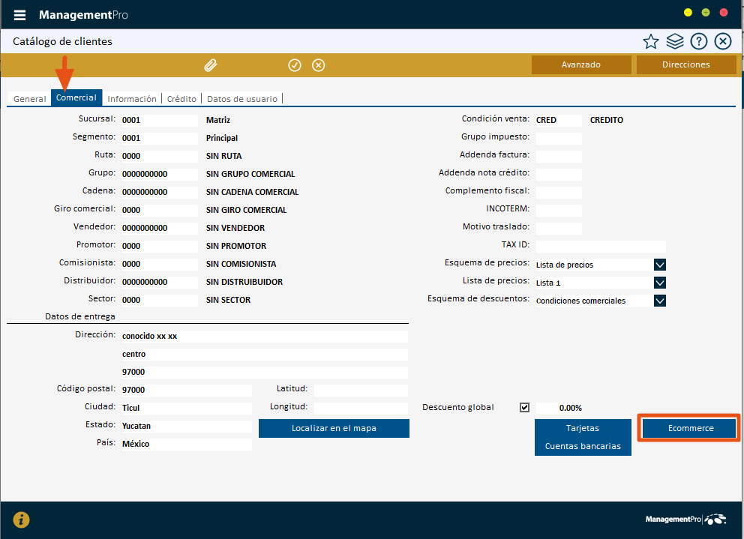The height and width of the screenshot is (539, 744).
Task: Open the Tarjetas button
Action: tap(583, 428)
